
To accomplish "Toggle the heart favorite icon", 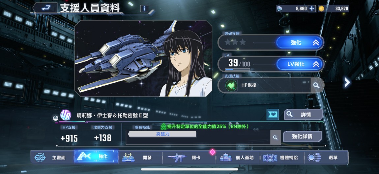I will click(273, 115).
